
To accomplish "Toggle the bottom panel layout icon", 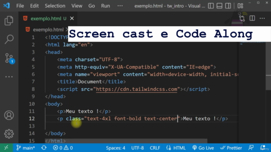I will coord(219,6).
